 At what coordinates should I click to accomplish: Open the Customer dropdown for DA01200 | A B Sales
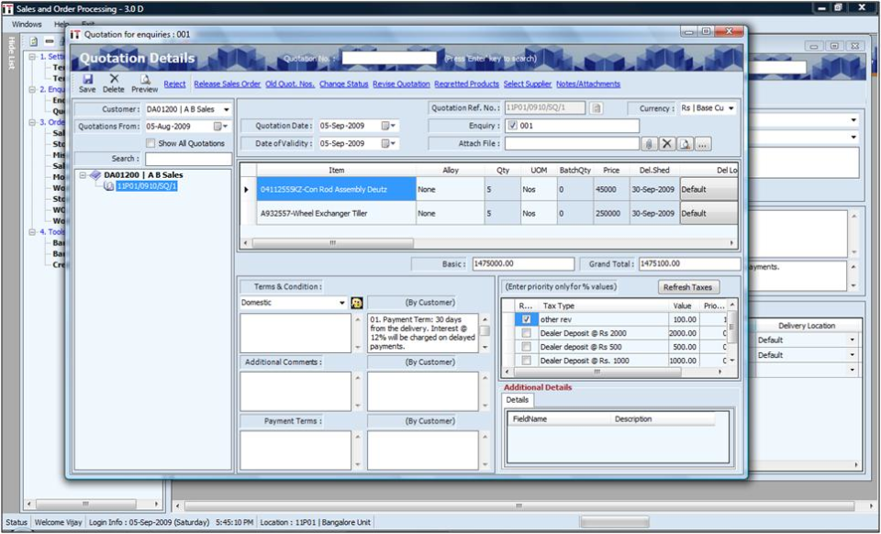pos(227,110)
